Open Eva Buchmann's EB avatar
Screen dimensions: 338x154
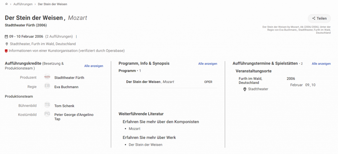point(47,86)
